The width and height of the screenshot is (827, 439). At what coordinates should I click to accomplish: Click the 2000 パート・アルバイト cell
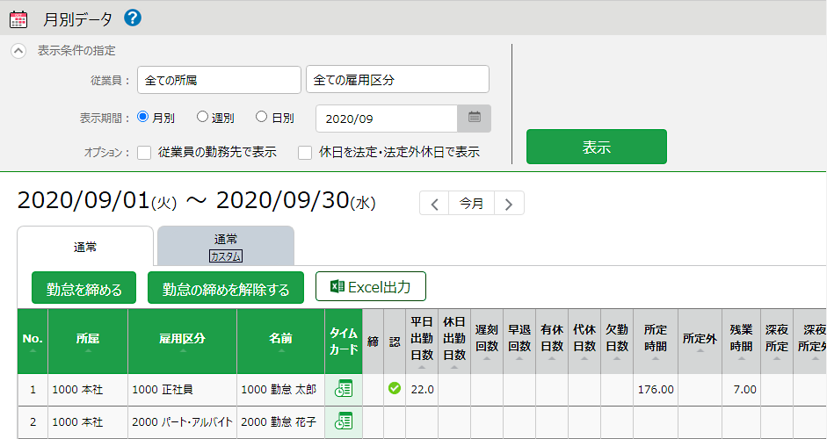point(182,421)
